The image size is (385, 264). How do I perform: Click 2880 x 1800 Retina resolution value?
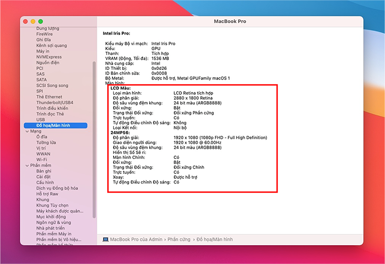click(x=193, y=98)
